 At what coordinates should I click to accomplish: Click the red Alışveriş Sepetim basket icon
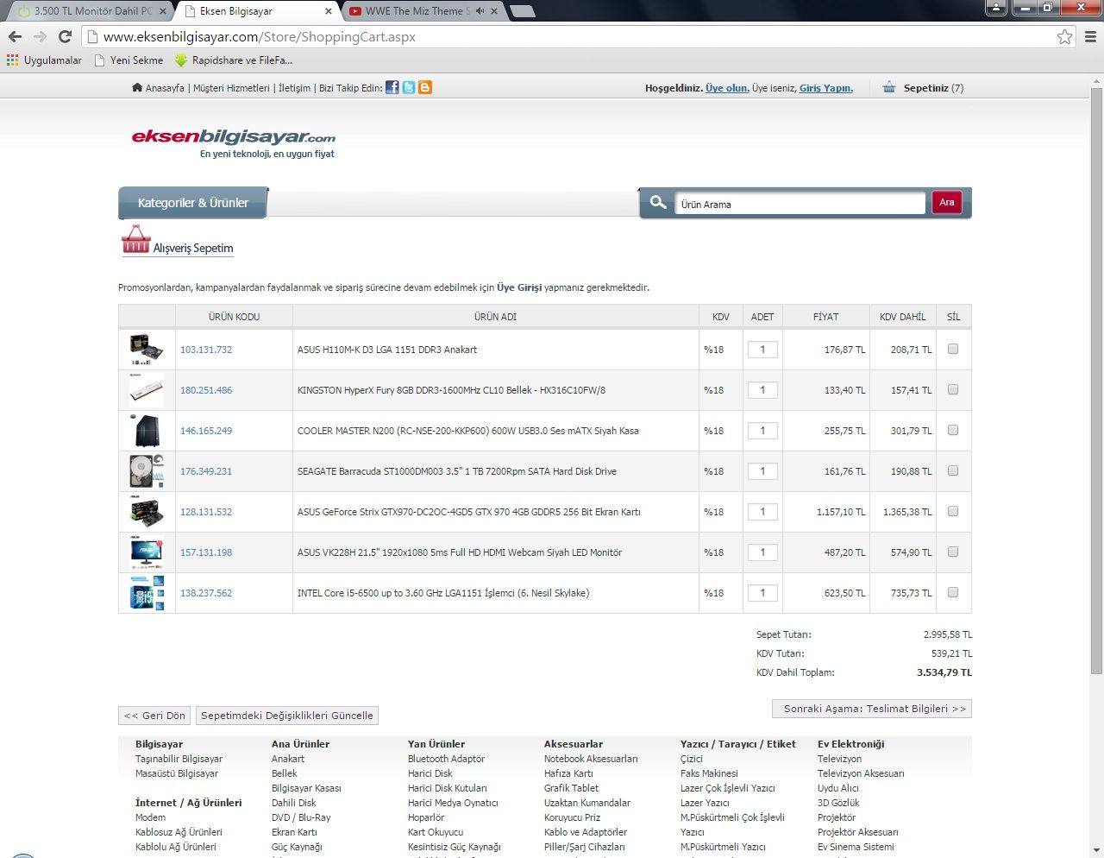[136, 239]
